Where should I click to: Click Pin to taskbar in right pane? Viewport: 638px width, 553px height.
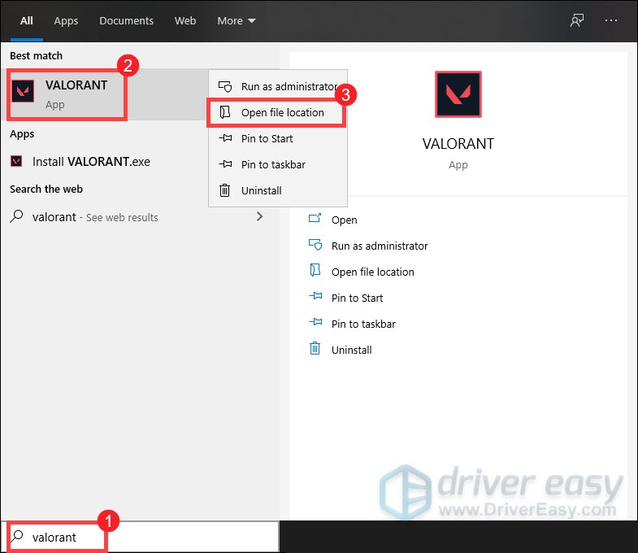point(363,324)
